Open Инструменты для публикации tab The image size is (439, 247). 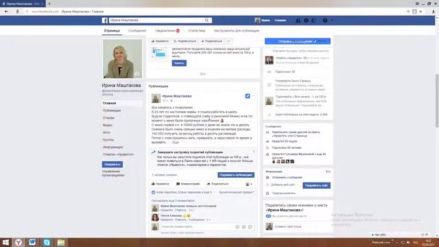(237, 30)
